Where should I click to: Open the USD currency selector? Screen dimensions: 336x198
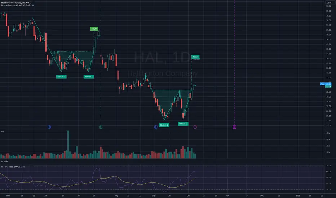coord(328,3)
